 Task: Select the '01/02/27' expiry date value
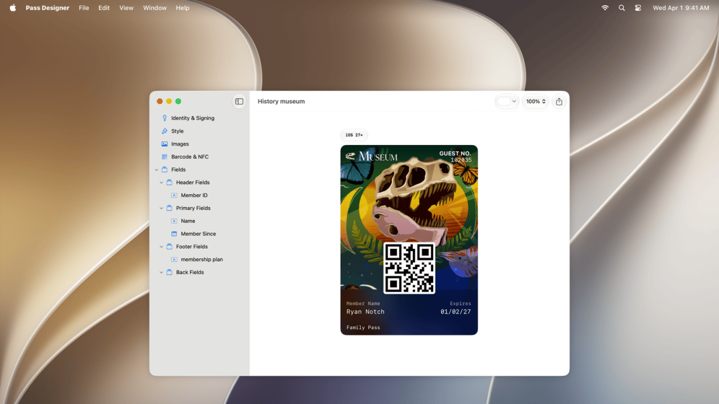coord(455,312)
